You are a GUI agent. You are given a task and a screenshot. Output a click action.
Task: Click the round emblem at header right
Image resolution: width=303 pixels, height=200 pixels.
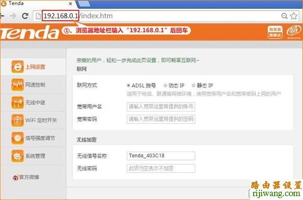point(294,31)
